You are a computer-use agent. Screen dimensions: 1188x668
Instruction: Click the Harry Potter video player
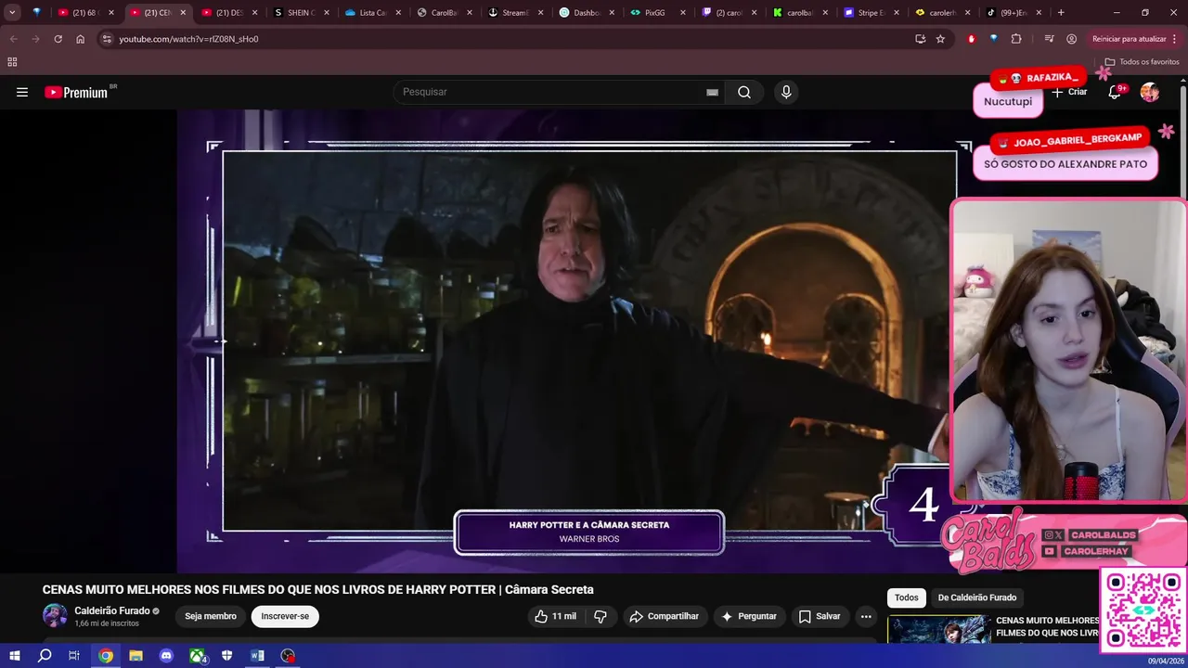(x=589, y=340)
